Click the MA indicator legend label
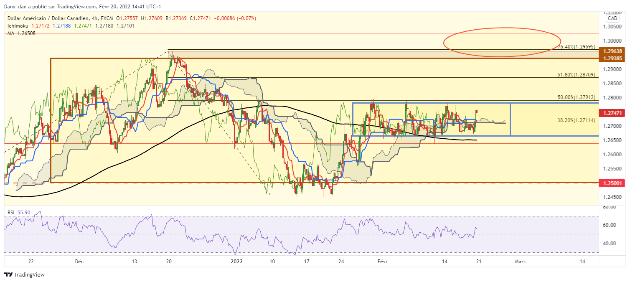The height and width of the screenshot is (282, 630). coord(11,33)
